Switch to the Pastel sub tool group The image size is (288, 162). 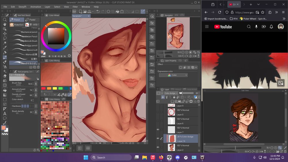32,20
